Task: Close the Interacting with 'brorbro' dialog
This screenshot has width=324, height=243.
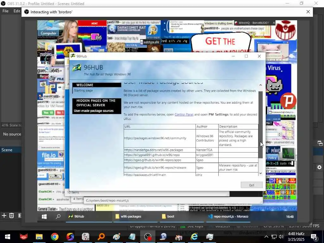Action: pos(308,12)
